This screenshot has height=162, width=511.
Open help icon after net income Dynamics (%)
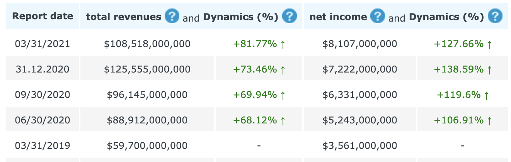tap(495, 17)
